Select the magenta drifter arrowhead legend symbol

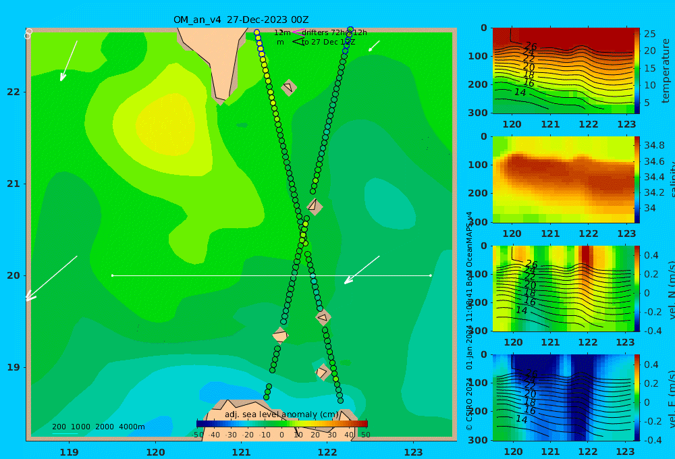click(x=298, y=32)
